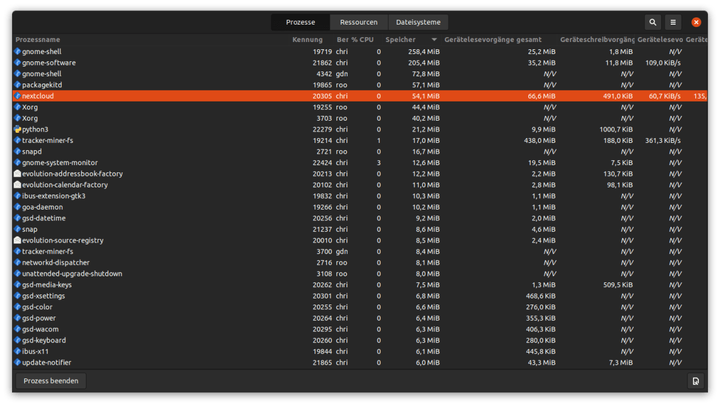Switch to the Dateisysteme tab
This screenshot has width=720, height=406.
coord(418,22)
